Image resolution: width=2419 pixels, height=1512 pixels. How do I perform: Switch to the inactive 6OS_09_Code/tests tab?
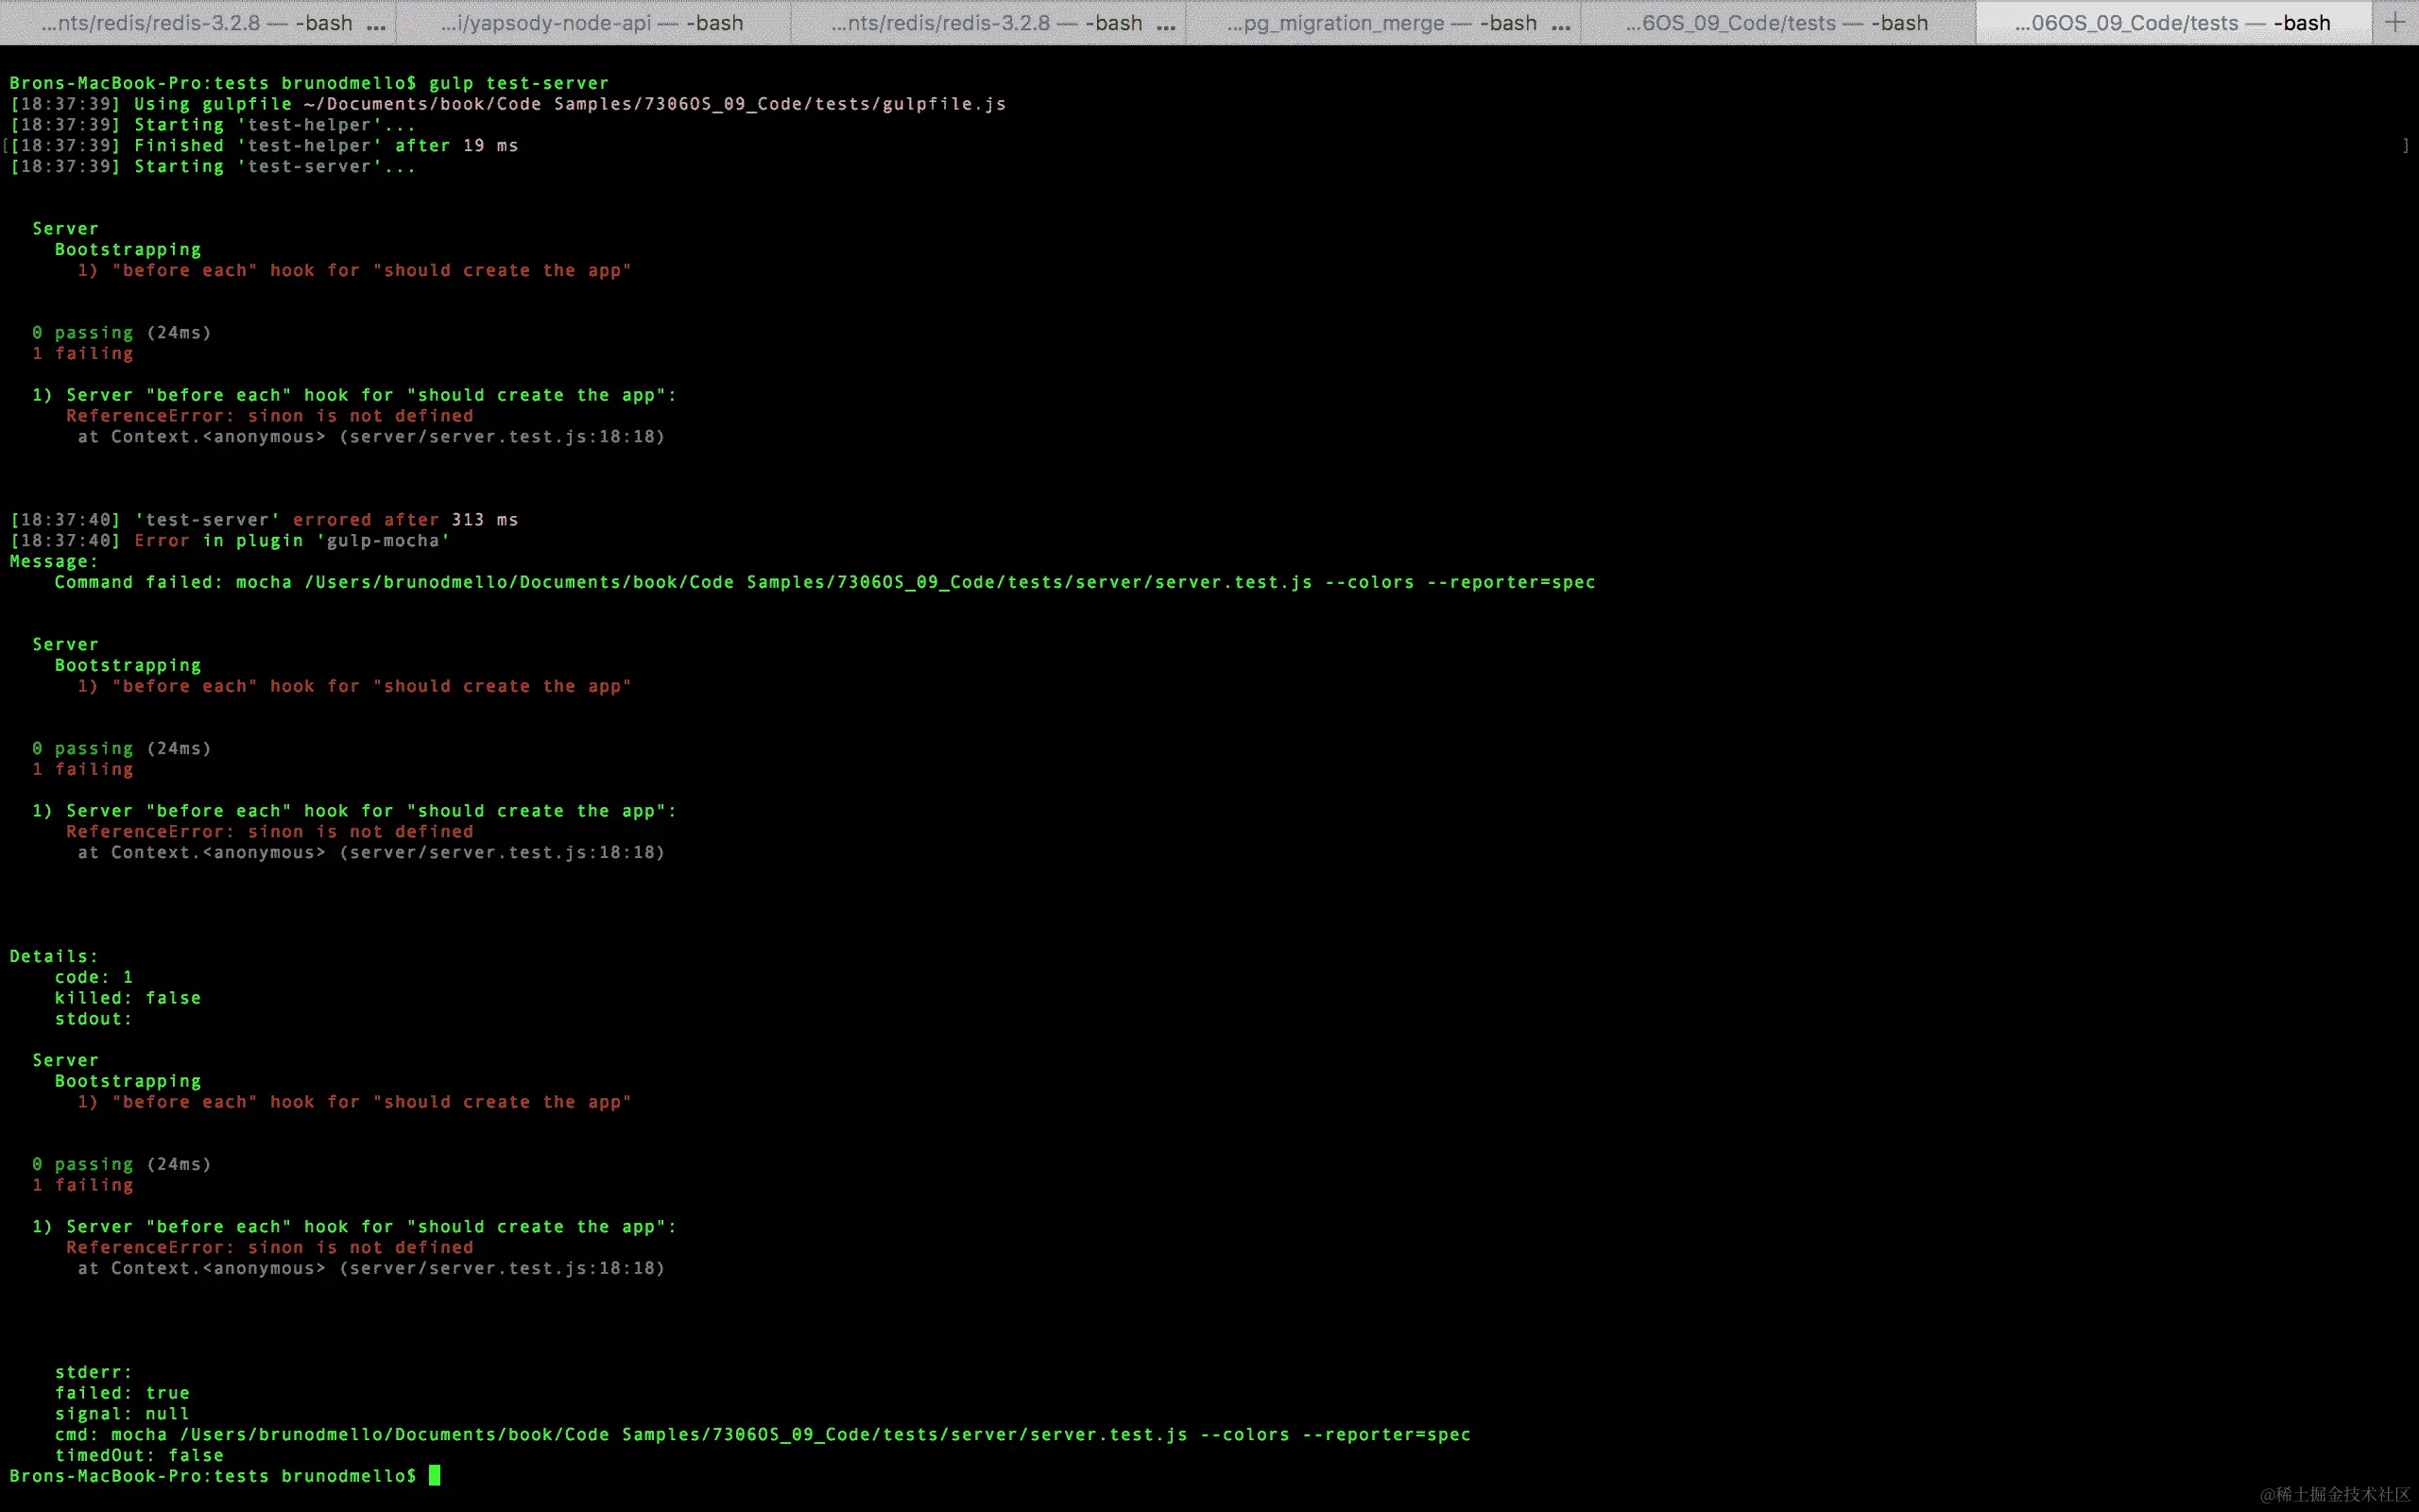click(x=1776, y=23)
